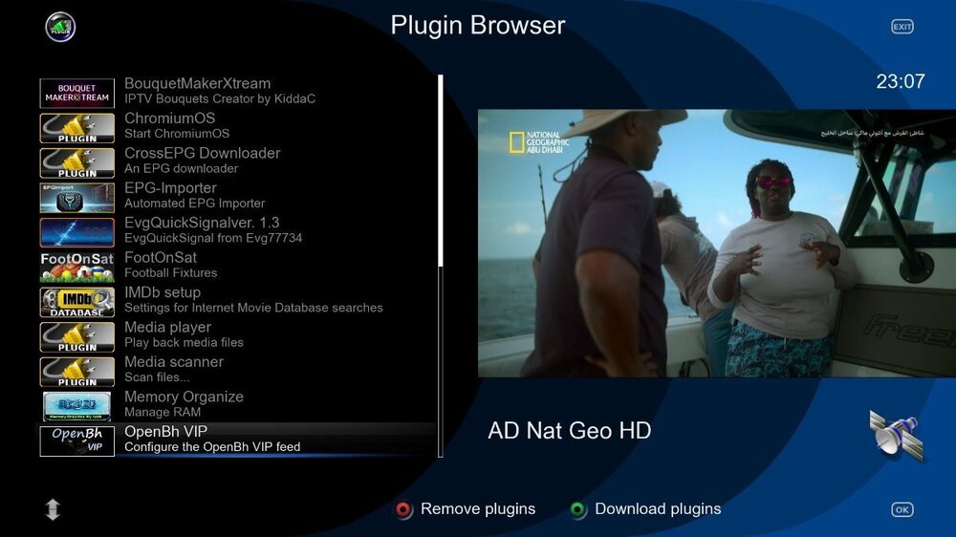
Task: Click 'An EPG downloader' description text
Action: (181, 169)
